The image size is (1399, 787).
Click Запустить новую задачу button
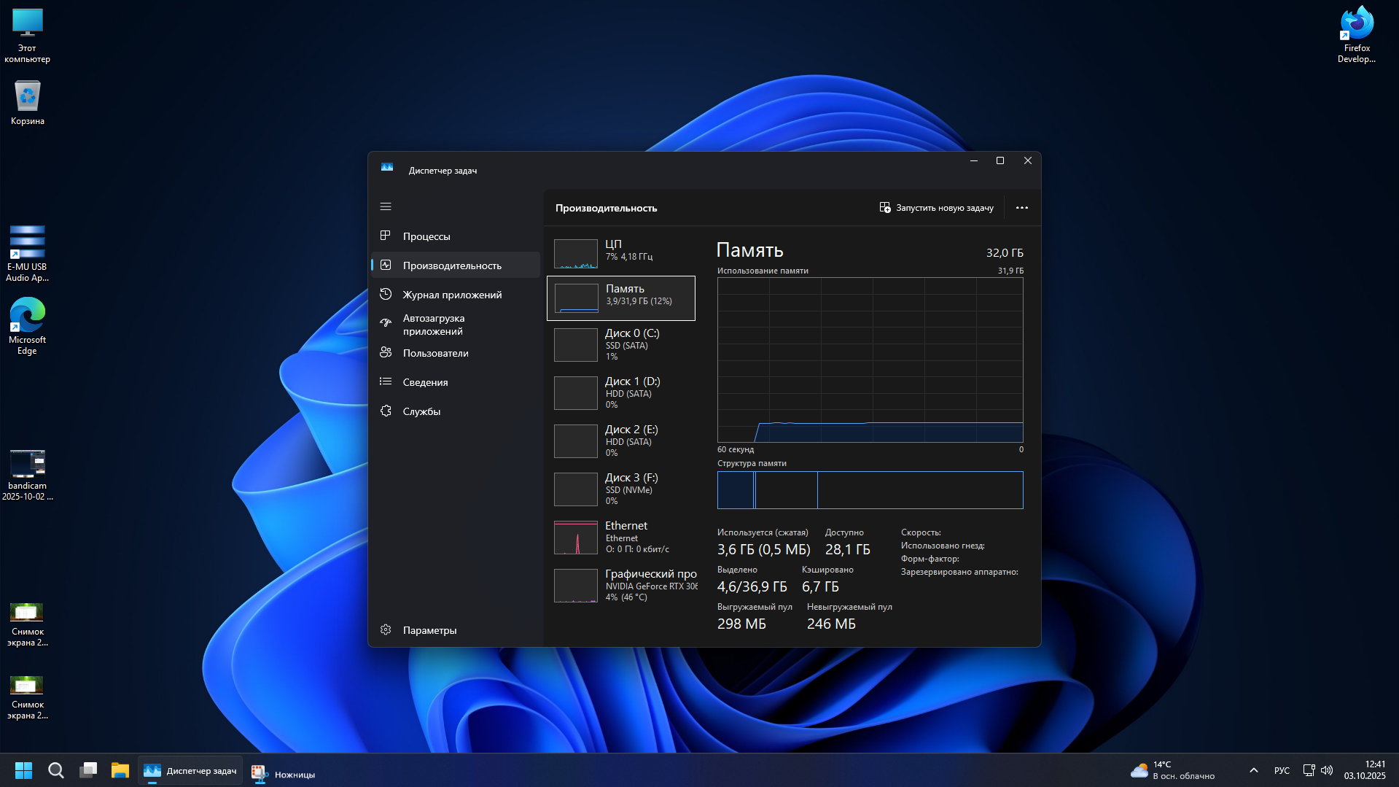coord(936,208)
